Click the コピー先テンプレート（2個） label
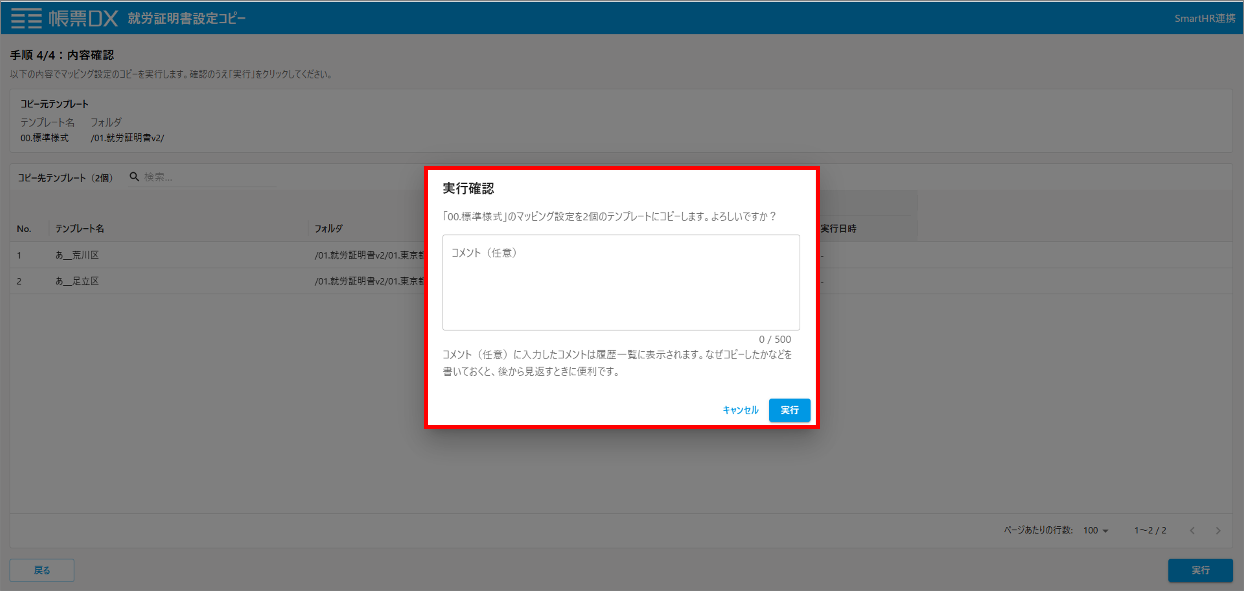 [65, 178]
